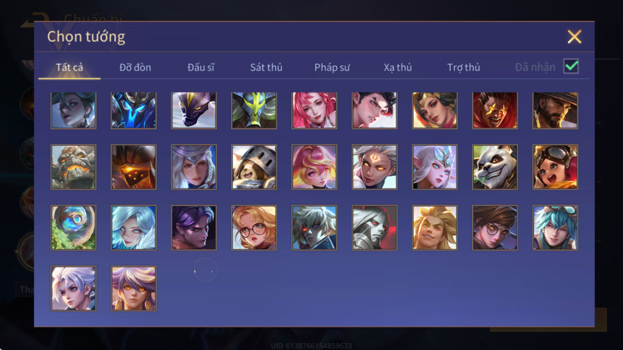Screen dimensions: 623x350
Task: Open the Sát thủ tab
Action: 266,67
